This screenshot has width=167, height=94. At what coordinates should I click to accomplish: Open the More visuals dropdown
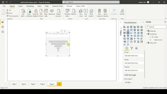click(91, 13)
